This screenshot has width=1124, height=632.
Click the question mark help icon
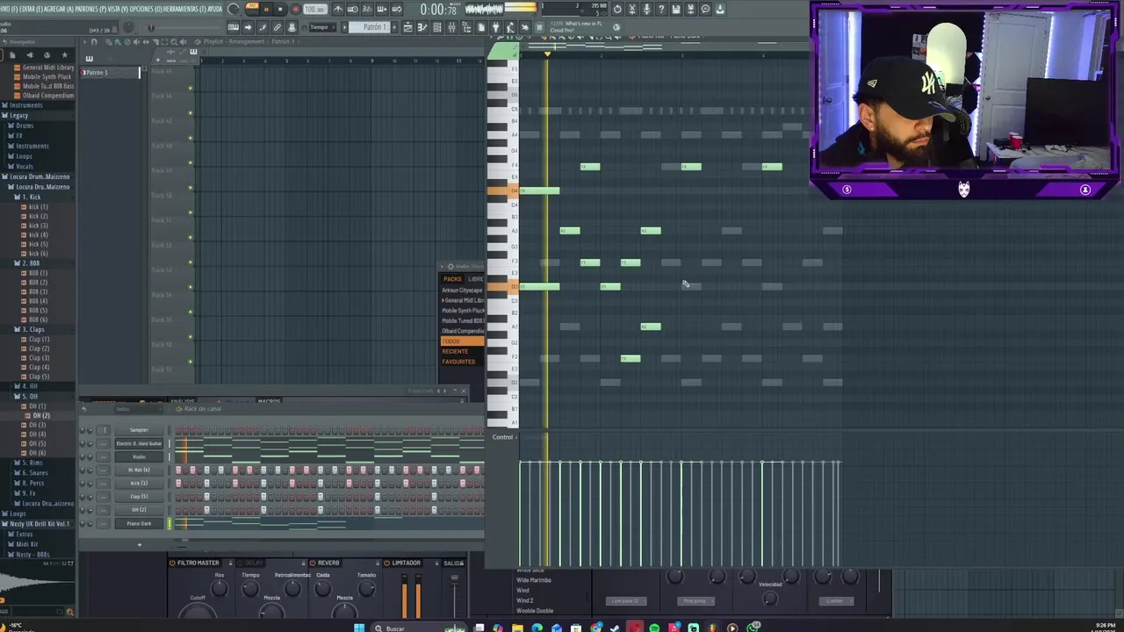(x=661, y=9)
